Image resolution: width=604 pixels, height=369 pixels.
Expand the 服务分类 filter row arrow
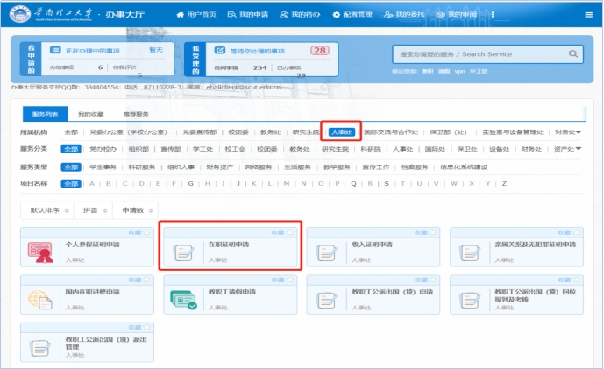coord(579,149)
